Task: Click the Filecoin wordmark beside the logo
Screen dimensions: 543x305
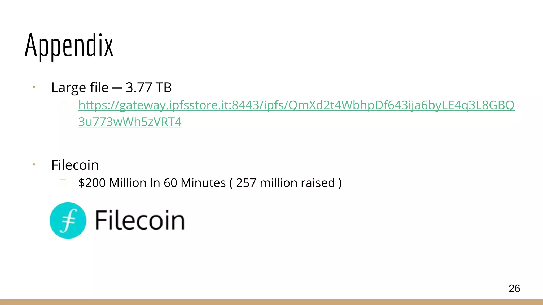Action: (140, 220)
